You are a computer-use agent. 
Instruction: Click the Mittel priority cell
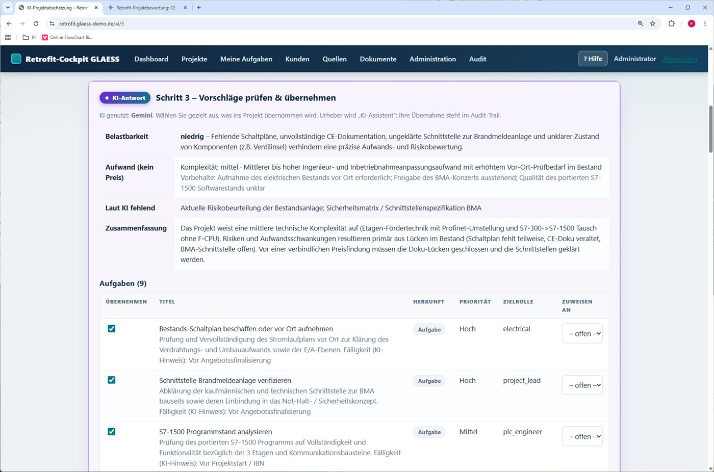pos(468,432)
